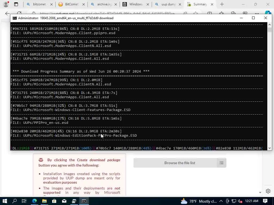Click the ModernApps.Client.ppipro.esd file line
This screenshot has width=274, height=205.
[63, 33]
